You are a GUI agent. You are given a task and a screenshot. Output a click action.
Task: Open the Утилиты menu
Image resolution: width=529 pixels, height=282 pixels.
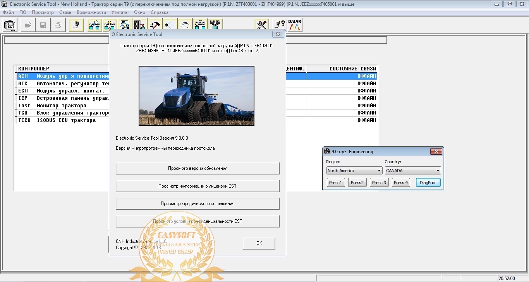point(120,12)
